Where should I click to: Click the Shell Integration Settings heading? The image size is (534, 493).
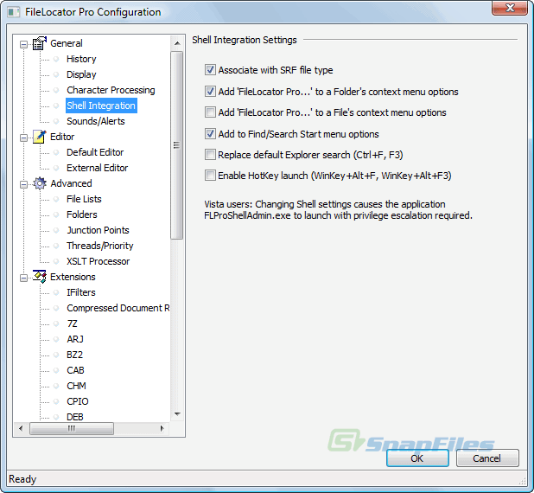click(245, 40)
